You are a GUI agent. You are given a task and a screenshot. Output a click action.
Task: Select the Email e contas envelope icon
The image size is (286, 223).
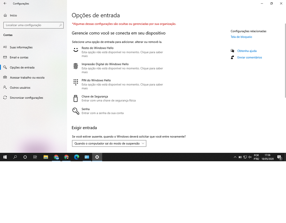[x=5, y=57]
